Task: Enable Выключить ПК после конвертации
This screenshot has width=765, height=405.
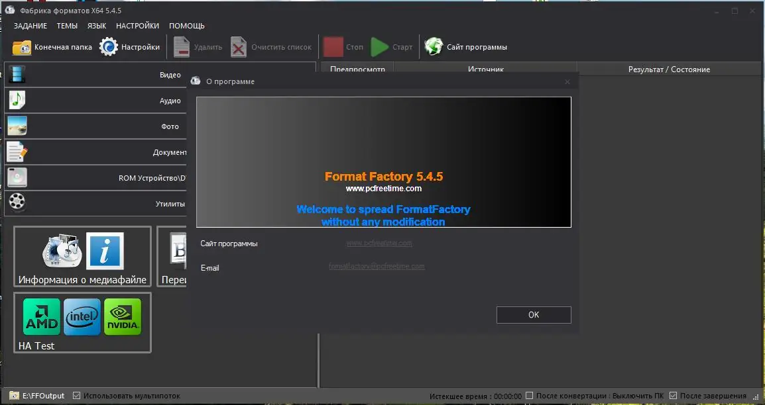Action: pyautogui.click(x=530, y=394)
